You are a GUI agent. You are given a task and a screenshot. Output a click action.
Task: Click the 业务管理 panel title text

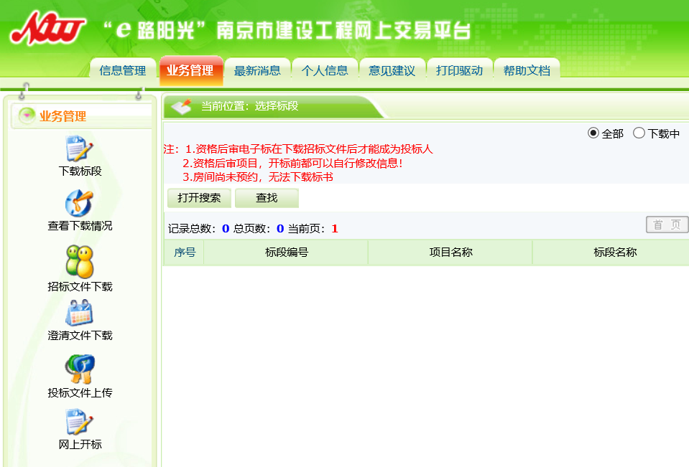[63, 116]
